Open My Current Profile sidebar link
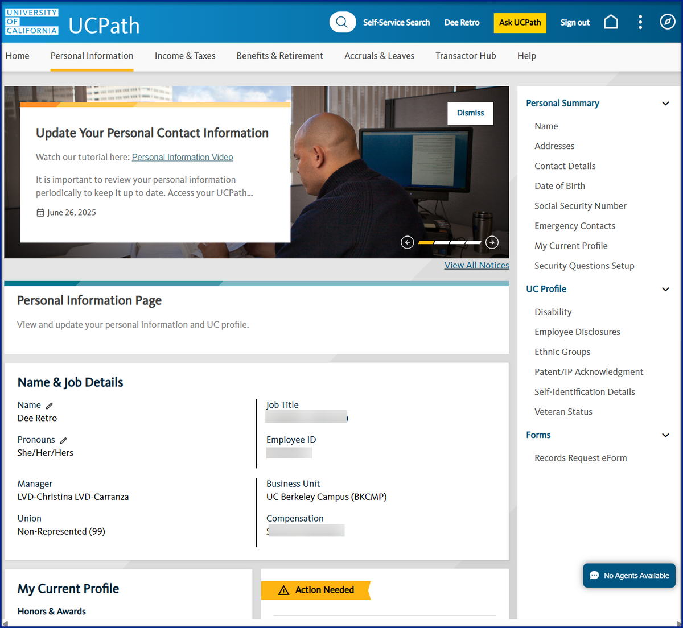This screenshot has width=683, height=628. click(x=571, y=246)
